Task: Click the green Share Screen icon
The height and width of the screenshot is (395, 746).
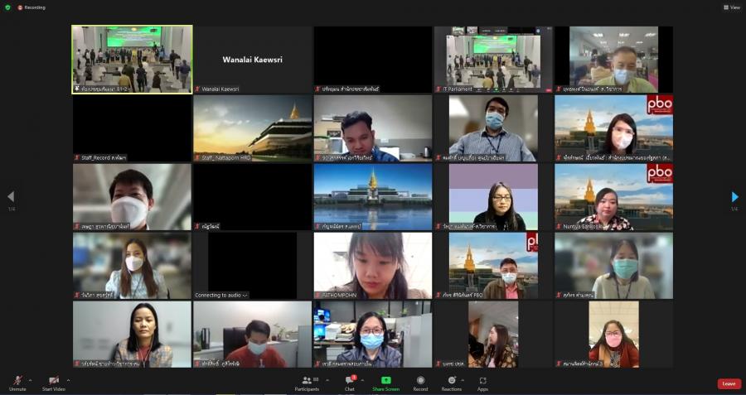Action: [385, 380]
